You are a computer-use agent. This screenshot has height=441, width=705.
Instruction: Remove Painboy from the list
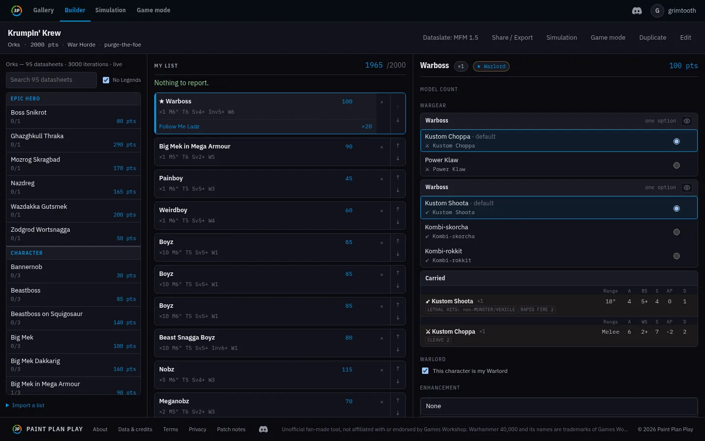382,179
